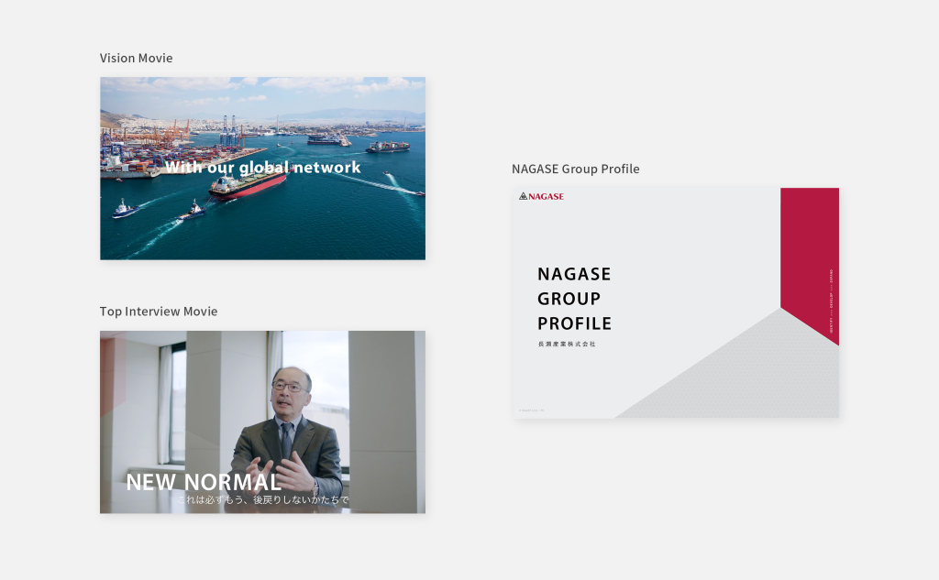The width and height of the screenshot is (939, 580).
Task: Click the 'Vision Movie' heading text
Action: pos(136,58)
